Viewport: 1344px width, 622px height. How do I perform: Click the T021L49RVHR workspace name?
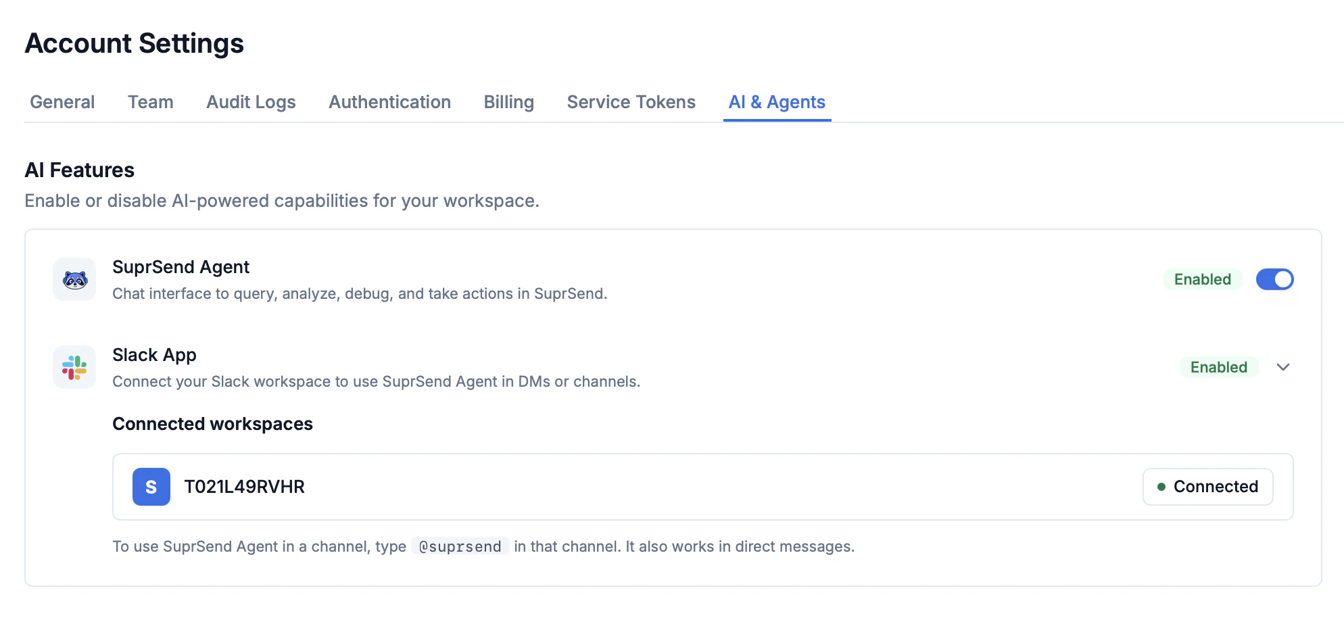click(244, 487)
